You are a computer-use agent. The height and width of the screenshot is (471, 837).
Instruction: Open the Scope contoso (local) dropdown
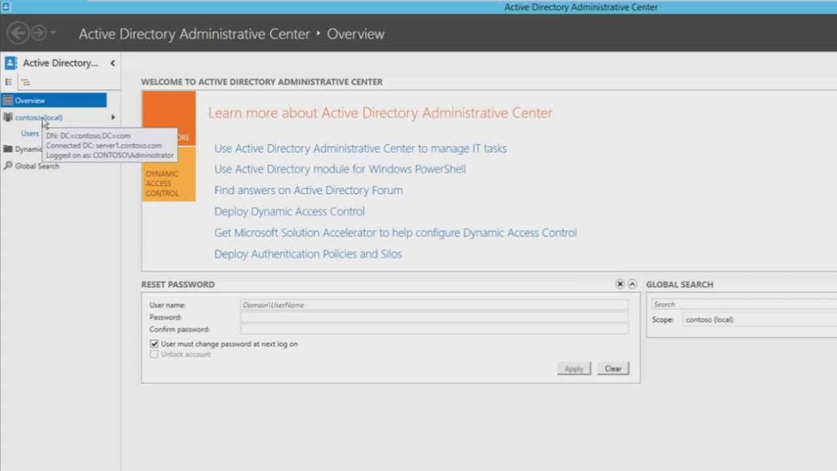[x=760, y=320]
